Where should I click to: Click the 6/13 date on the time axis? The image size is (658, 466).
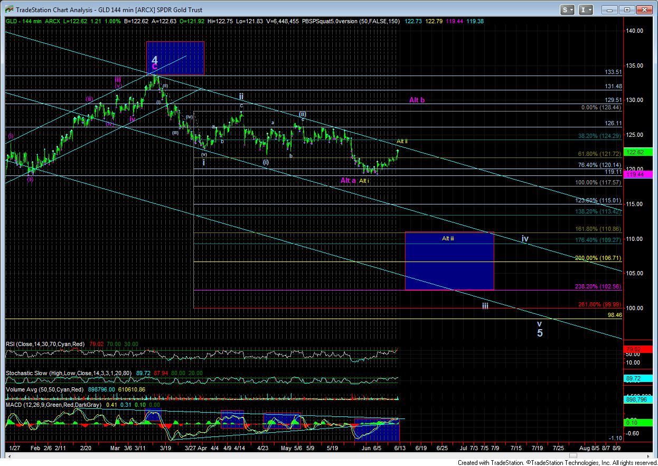click(x=400, y=448)
